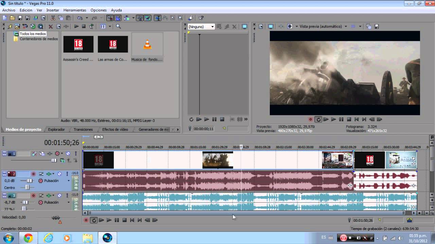This screenshot has width=435, height=244.
Task: Open the Undo history dropdown arrow
Action: pyautogui.click(x=87, y=18)
